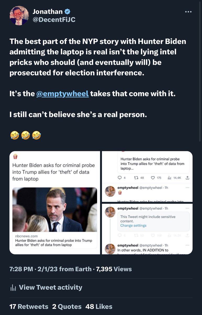Click share icon in top-right screenshot
This screenshot has height=315, width=202.
pyautogui.click(x=187, y=178)
